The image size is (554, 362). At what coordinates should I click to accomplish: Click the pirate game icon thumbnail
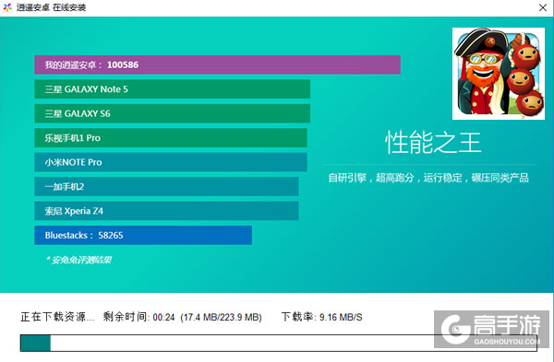(499, 74)
